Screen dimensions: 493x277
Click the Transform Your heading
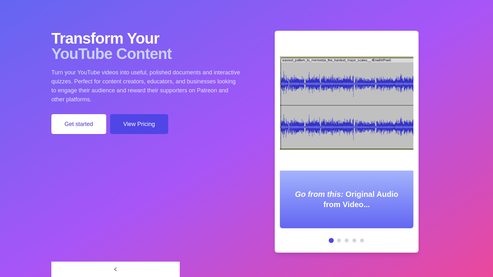point(105,38)
